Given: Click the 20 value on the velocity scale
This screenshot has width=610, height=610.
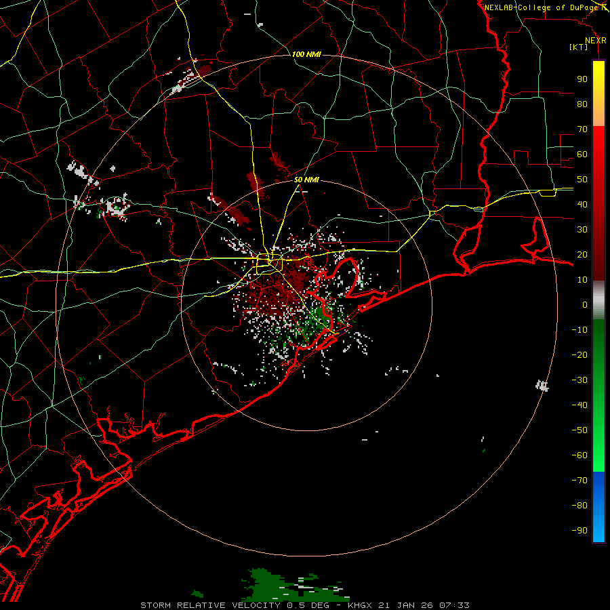Looking at the screenshot, I should tap(582, 254).
